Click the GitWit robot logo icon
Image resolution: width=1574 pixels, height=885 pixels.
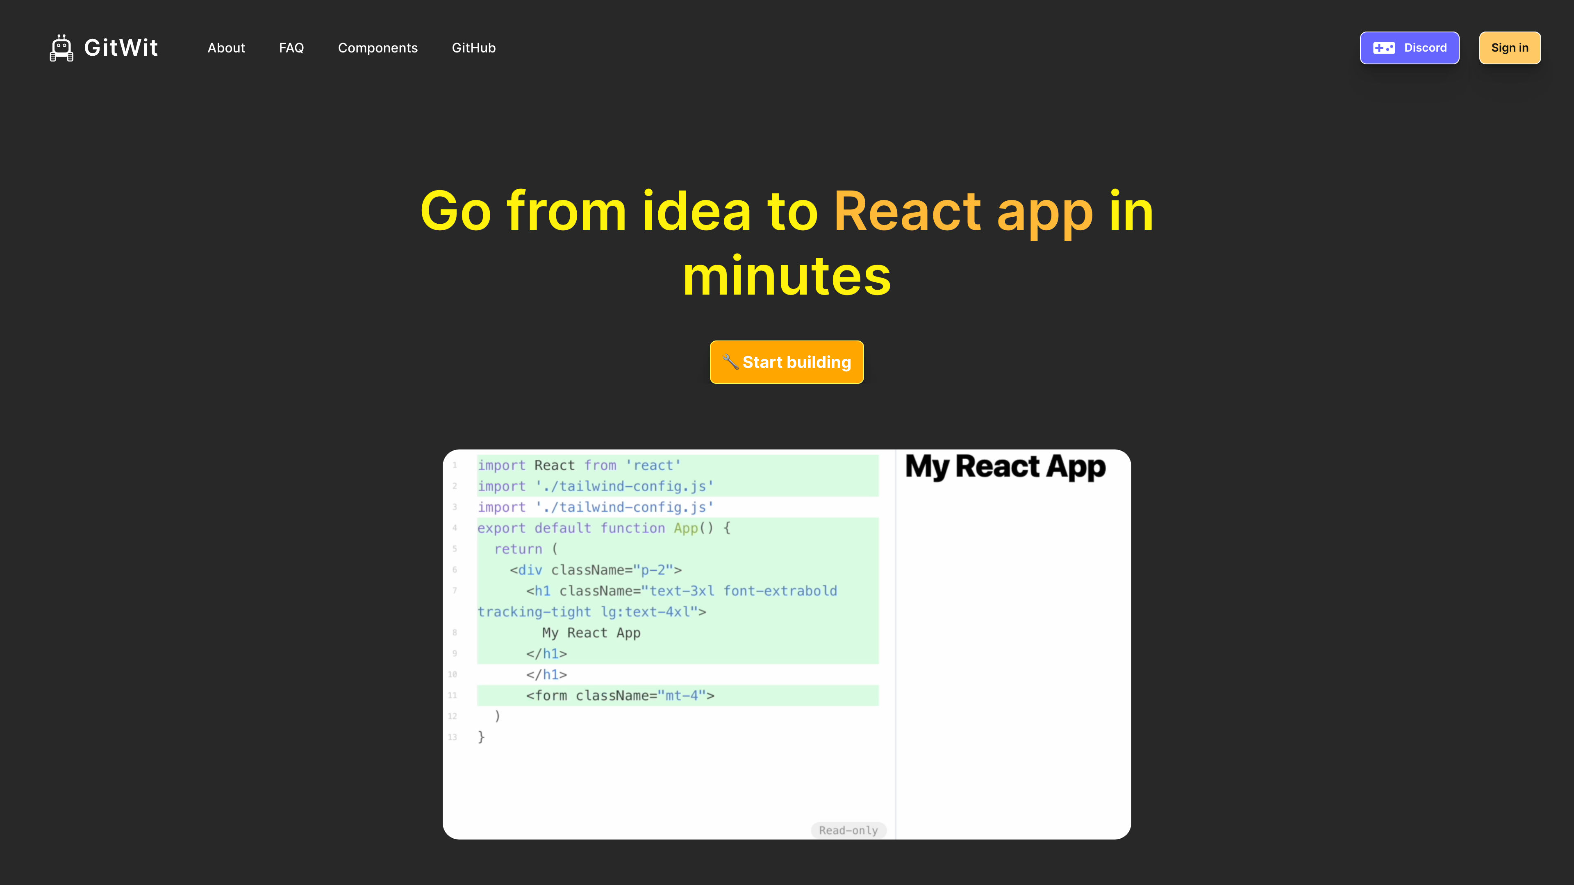pyautogui.click(x=61, y=48)
